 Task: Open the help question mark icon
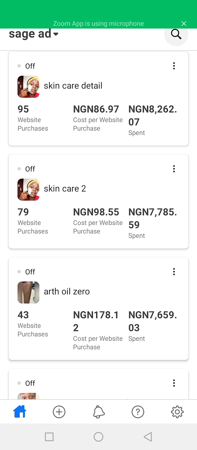pyautogui.click(x=138, y=412)
